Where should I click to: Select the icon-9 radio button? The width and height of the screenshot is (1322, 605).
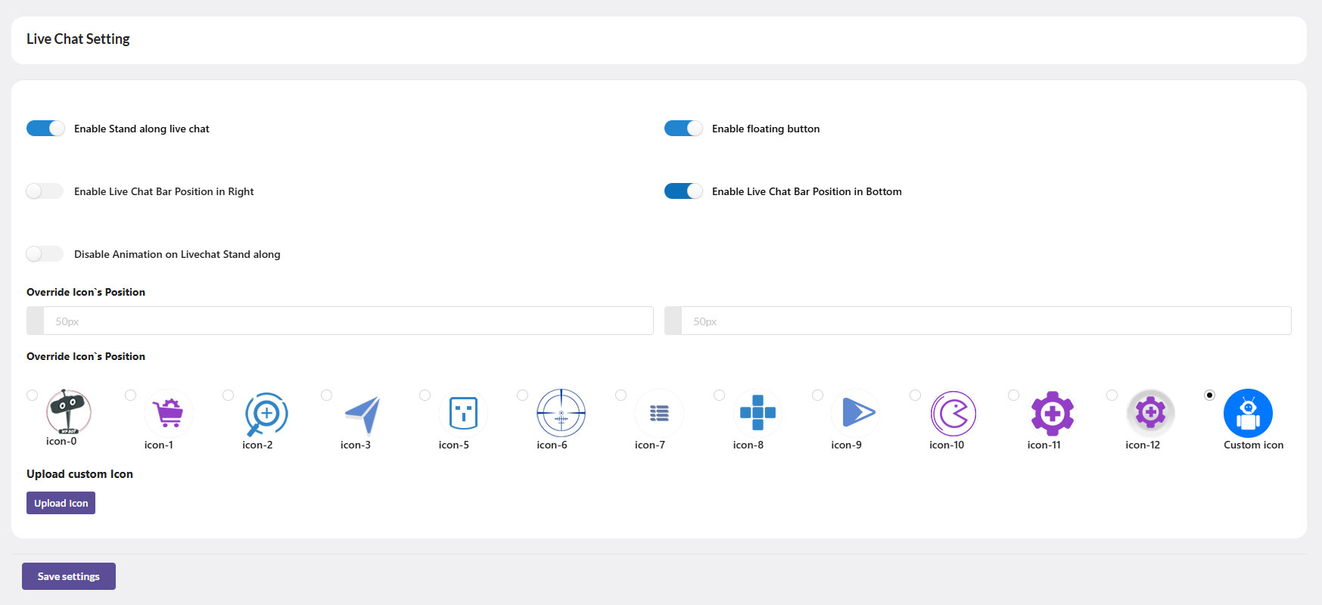817,396
